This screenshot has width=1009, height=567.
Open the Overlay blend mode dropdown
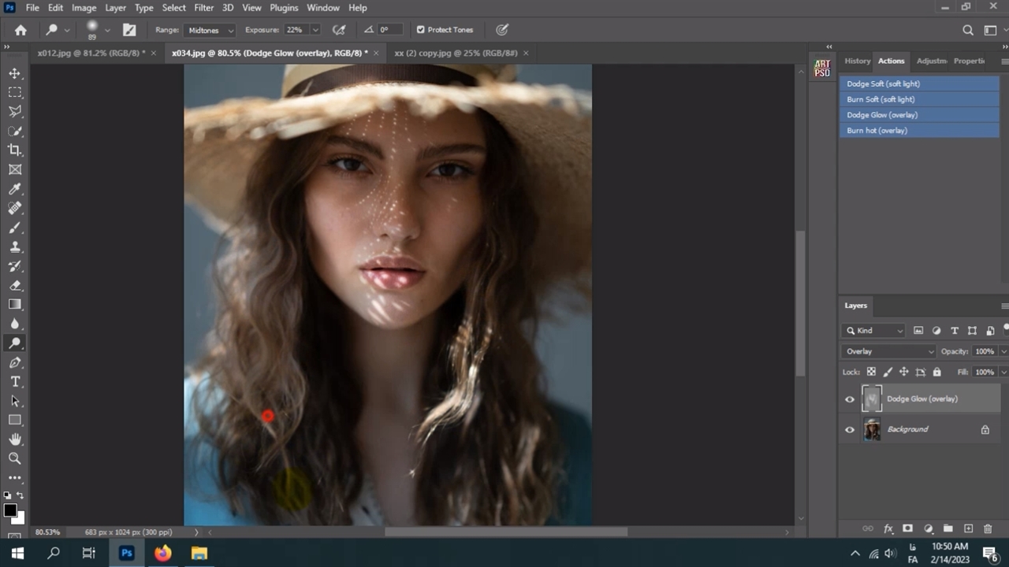tap(888, 351)
